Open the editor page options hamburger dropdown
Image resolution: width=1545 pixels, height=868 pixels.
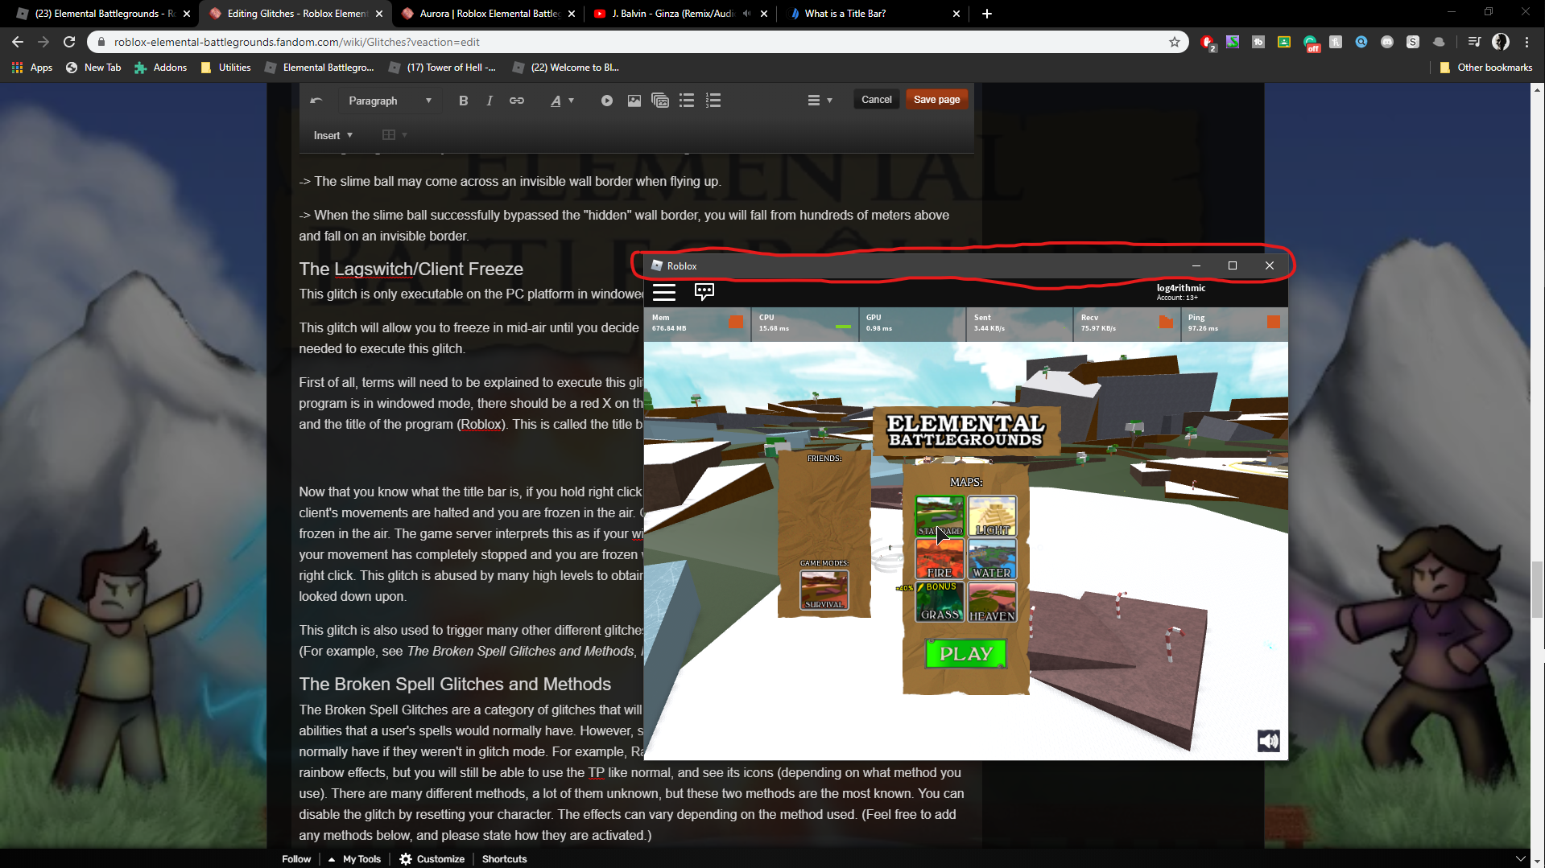click(x=820, y=101)
